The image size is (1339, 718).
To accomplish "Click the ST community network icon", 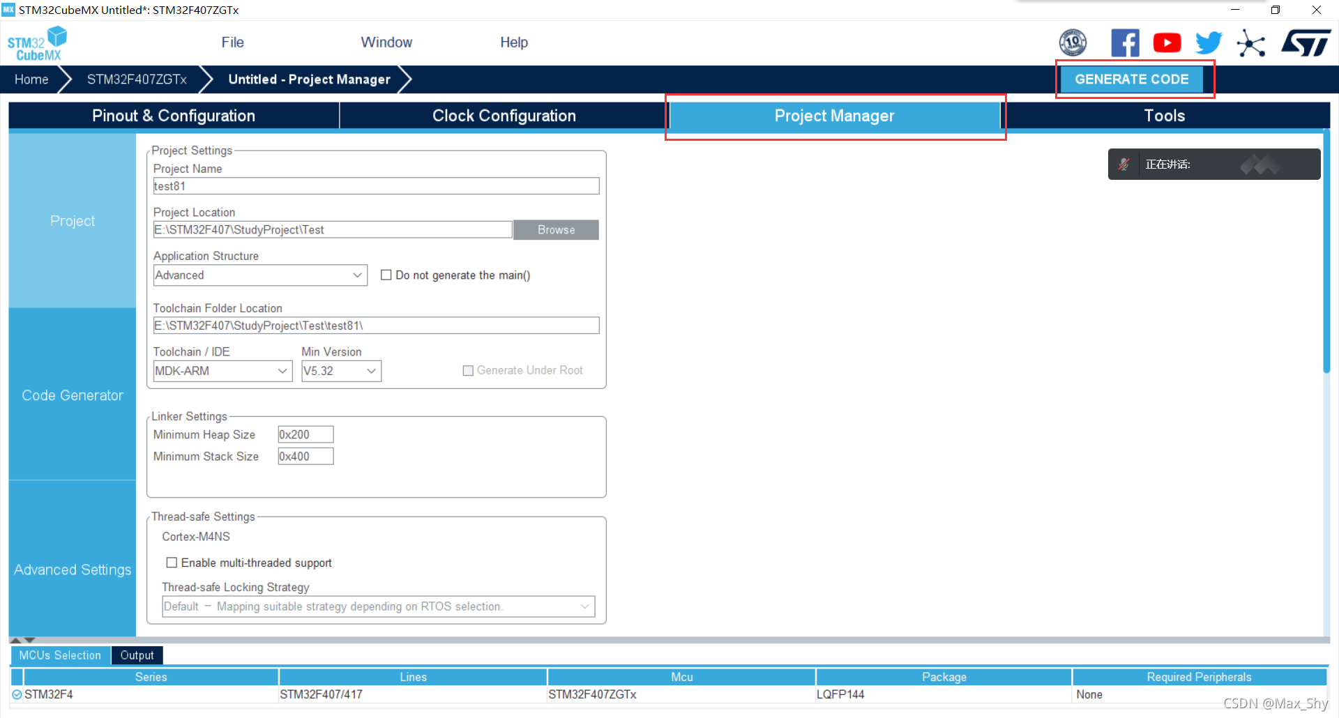I will (x=1250, y=43).
